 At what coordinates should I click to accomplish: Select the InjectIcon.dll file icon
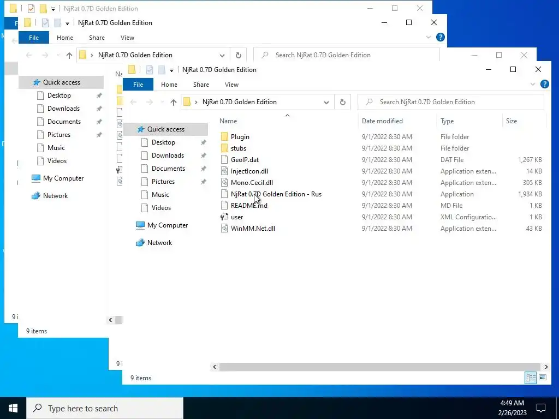tap(224, 171)
